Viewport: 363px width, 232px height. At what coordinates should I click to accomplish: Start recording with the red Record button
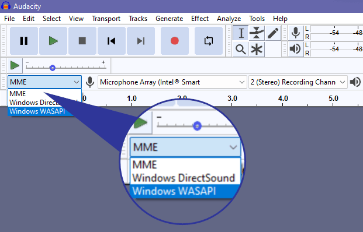(175, 41)
